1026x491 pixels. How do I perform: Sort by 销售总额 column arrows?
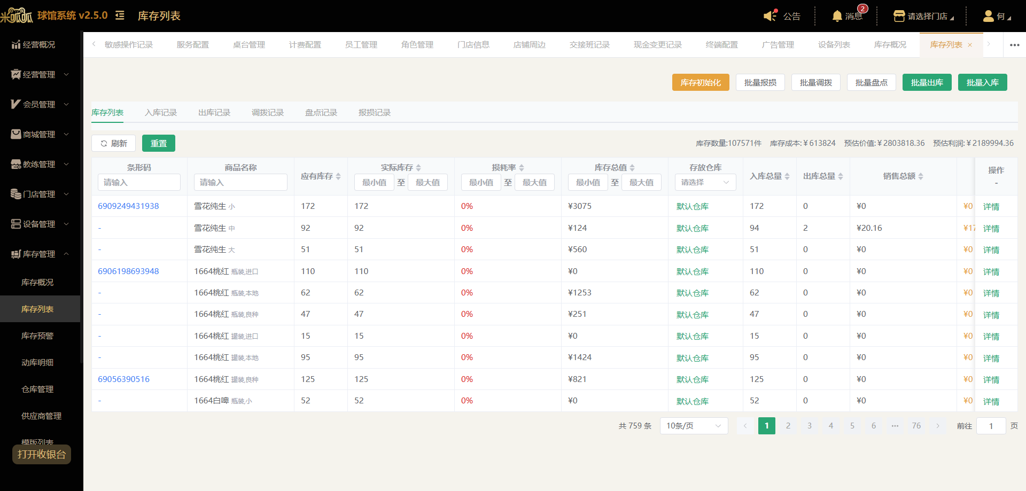click(921, 176)
